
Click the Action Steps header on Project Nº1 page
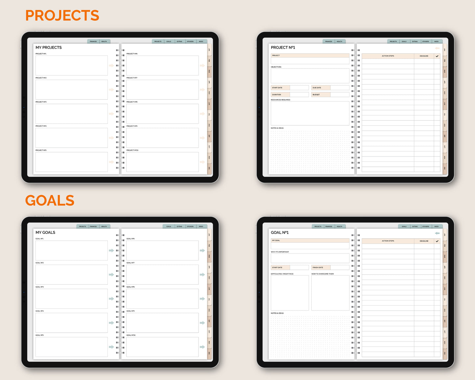[x=388, y=56]
